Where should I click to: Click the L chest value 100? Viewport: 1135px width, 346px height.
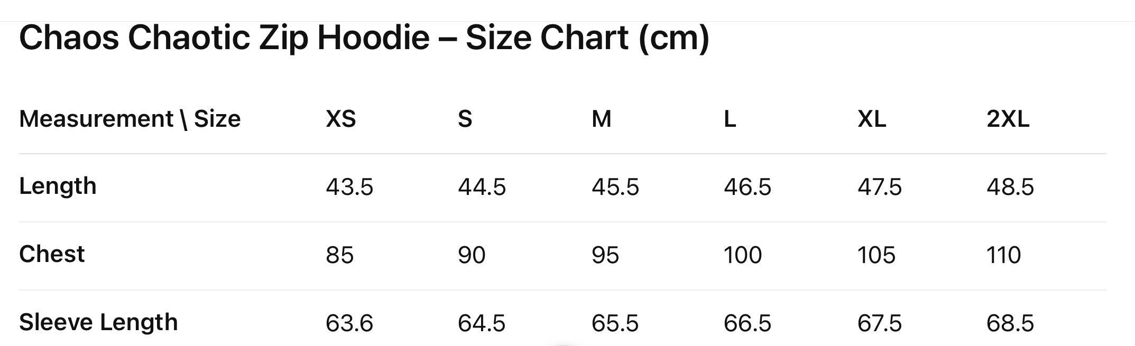(x=742, y=255)
